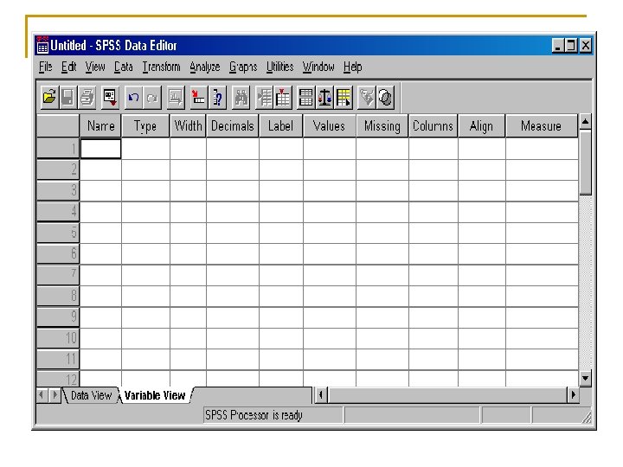Click the Save File floppy icon
The image size is (623, 467).
pyautogui.click(x=68, y=97)
